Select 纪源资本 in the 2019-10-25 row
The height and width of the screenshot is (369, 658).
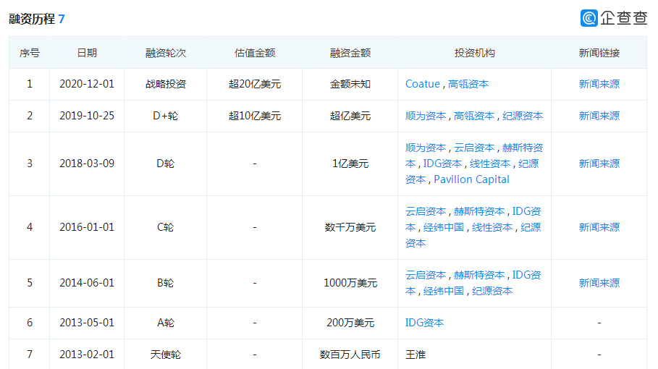point(523,116)
